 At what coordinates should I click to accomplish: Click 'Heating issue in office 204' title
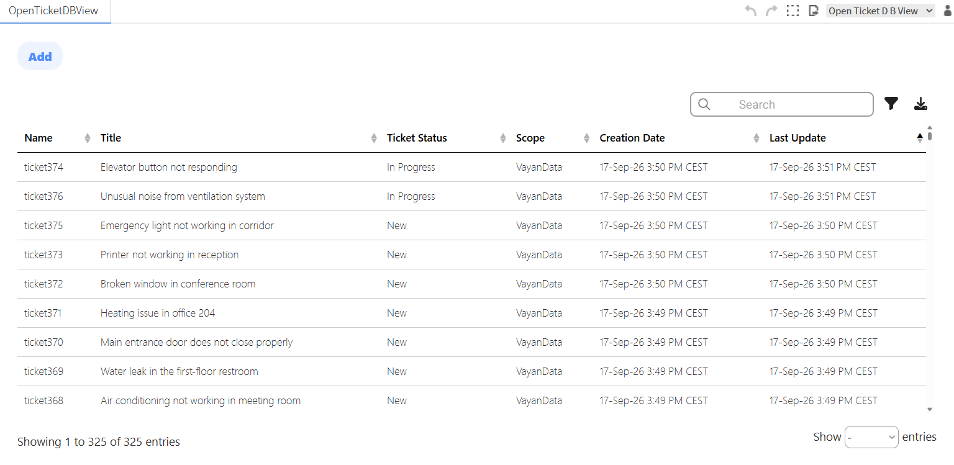click(158, 313)
